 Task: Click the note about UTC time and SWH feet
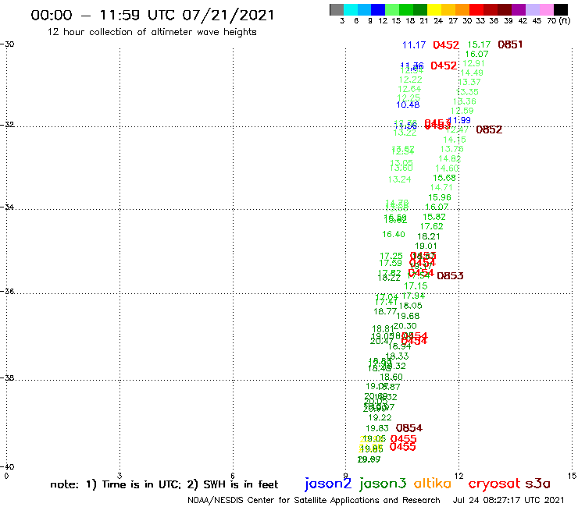coord(164,484)
